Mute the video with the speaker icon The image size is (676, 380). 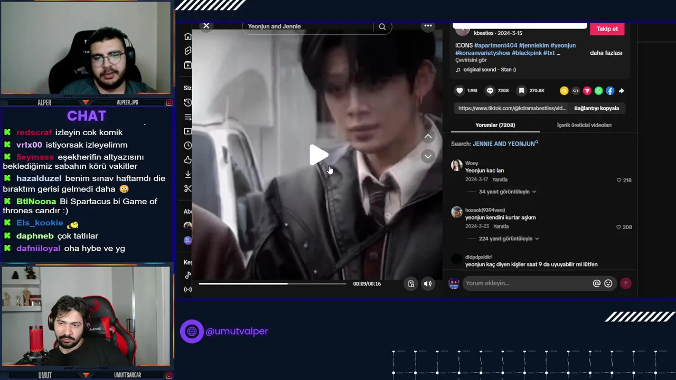tap(428, 284)
